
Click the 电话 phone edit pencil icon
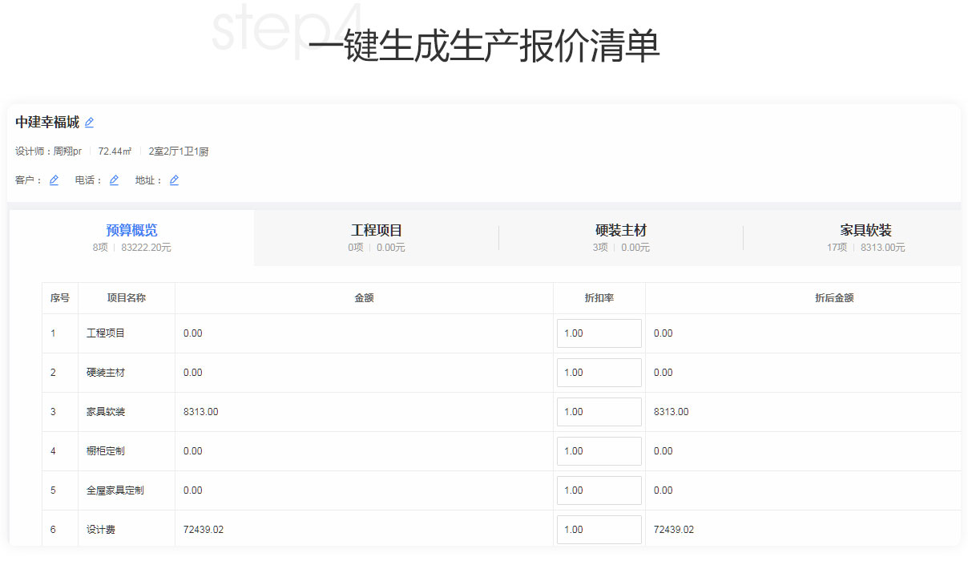tap(114, 180)
